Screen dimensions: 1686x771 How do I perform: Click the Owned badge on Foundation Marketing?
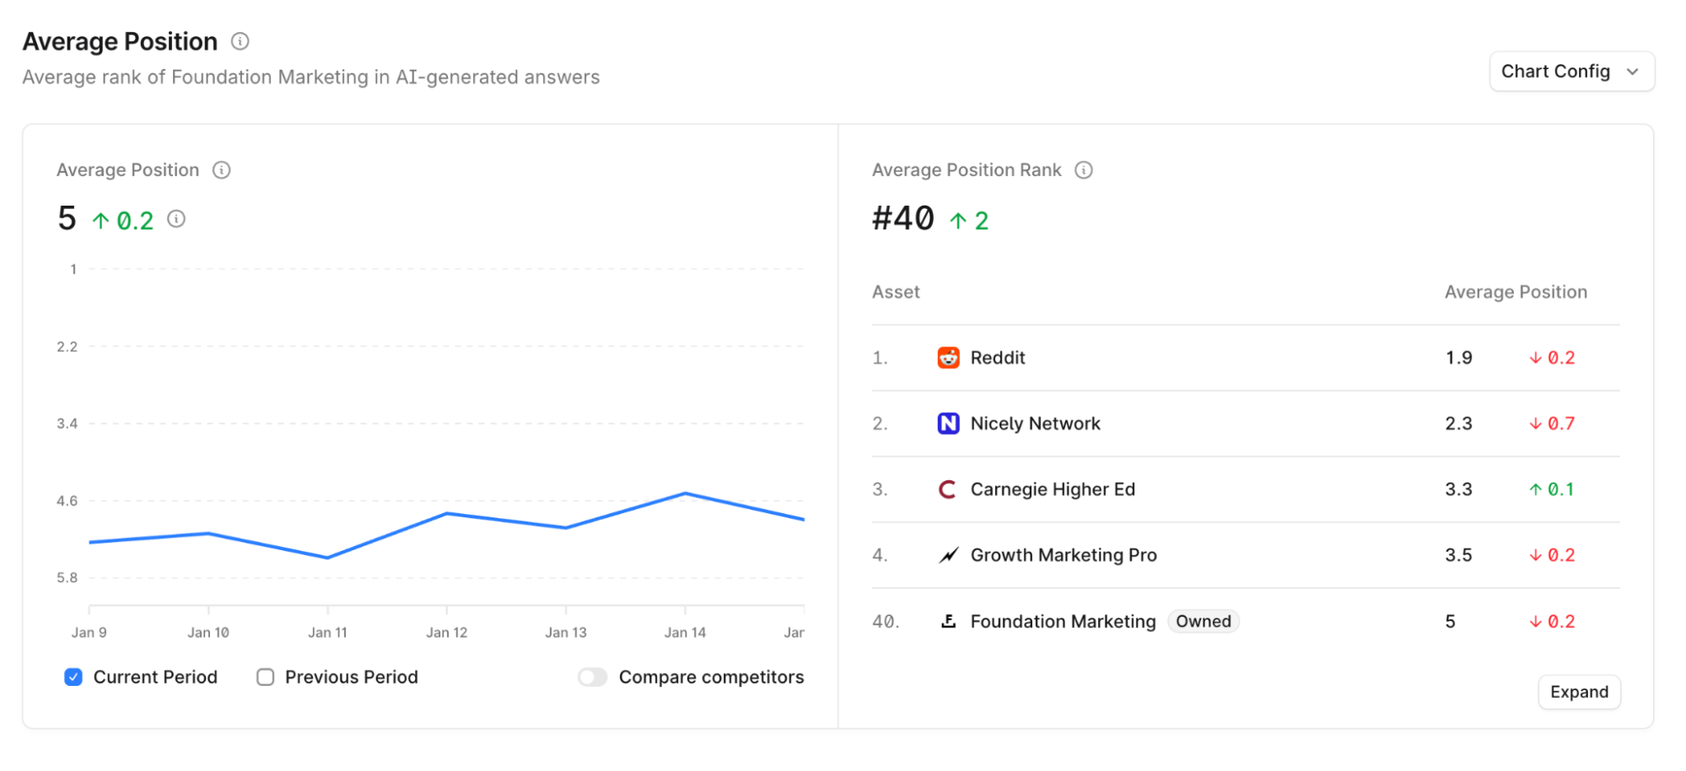pyautogui.click(x=1203, y=622)
